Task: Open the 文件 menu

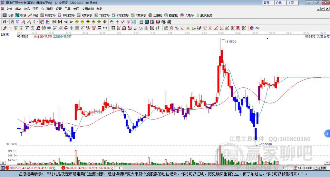Action: (9, 9)
